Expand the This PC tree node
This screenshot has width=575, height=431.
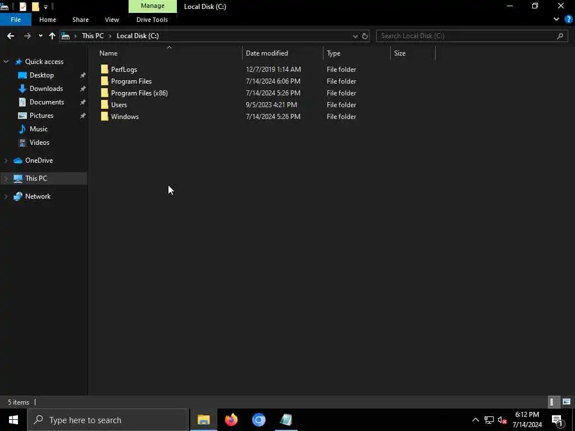6,178
